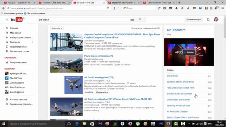Screen dimensions: 226x127
Task: Open the Air Disasters show title
Action: (x=176, y=30)
